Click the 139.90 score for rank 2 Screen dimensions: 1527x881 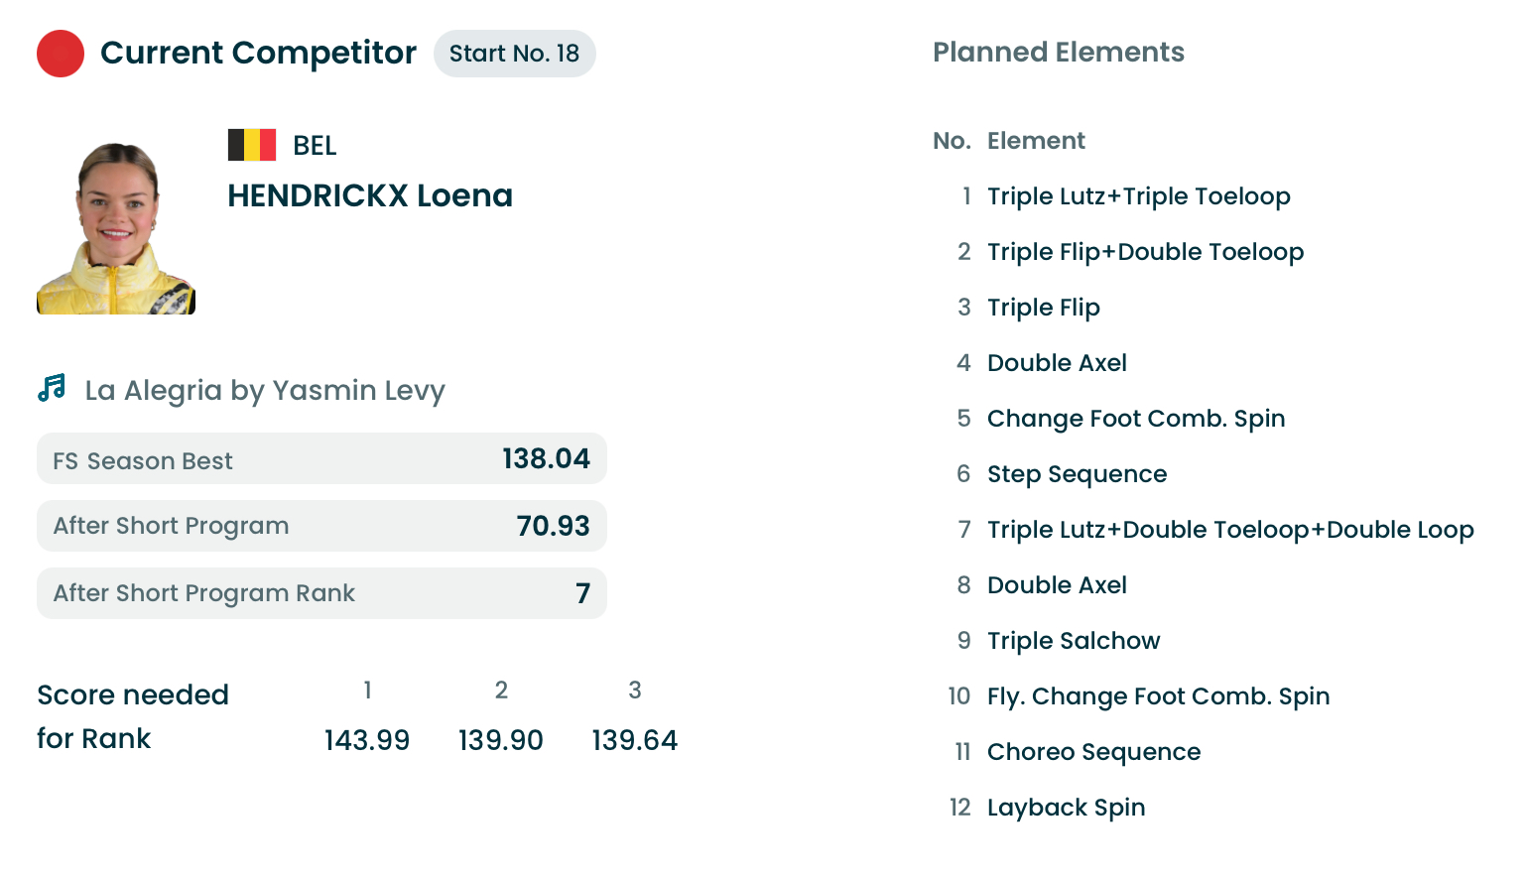(x=501, y=740)
